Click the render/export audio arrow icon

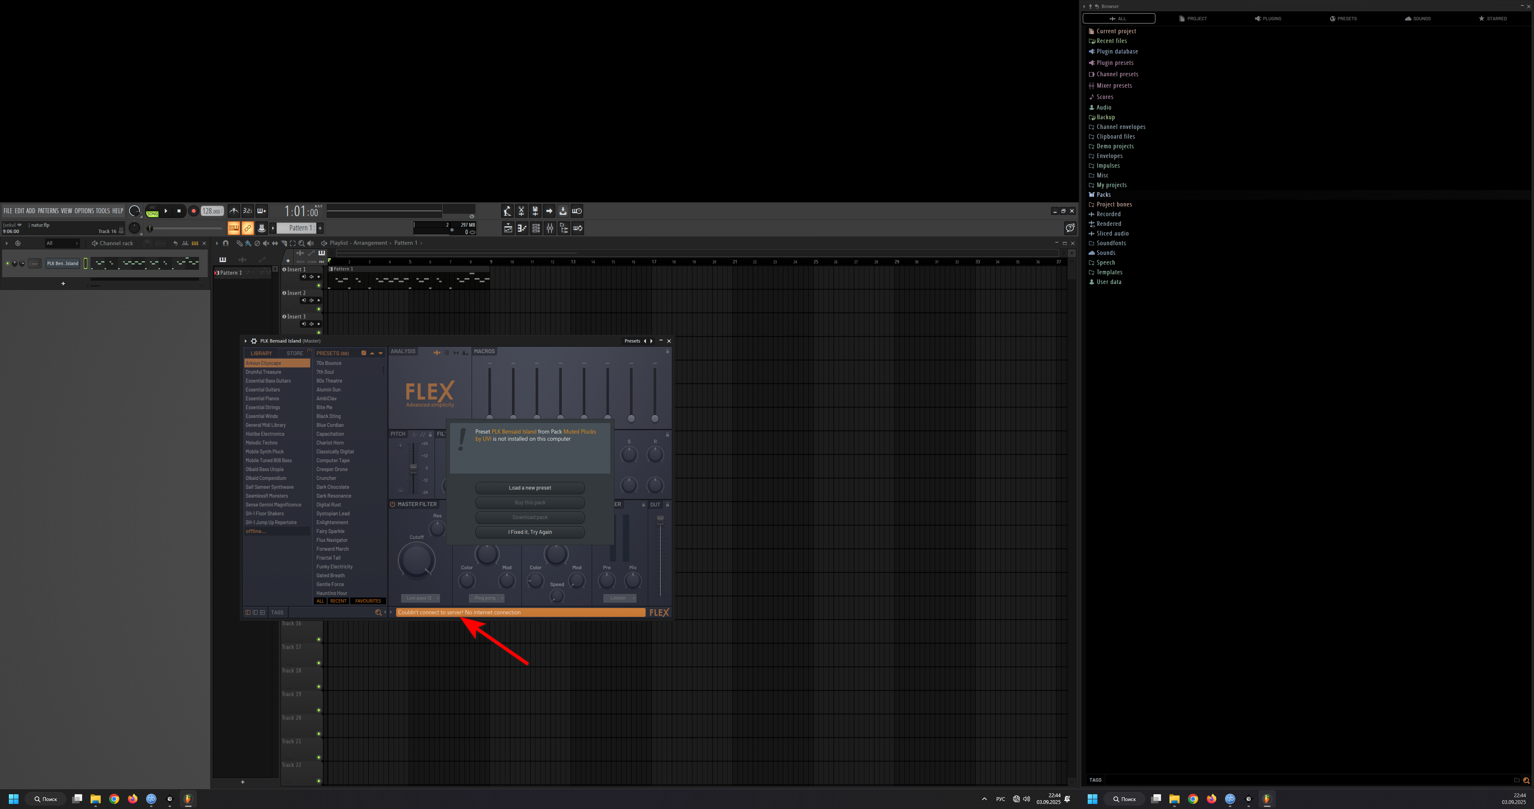[549, 211]
